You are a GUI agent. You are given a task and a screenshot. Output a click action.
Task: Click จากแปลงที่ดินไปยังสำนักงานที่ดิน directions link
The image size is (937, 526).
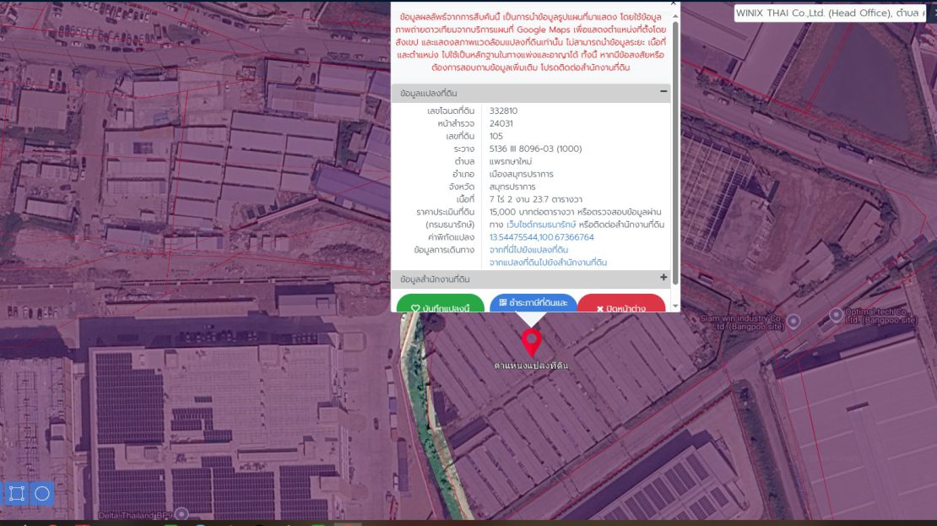point(548,263)
